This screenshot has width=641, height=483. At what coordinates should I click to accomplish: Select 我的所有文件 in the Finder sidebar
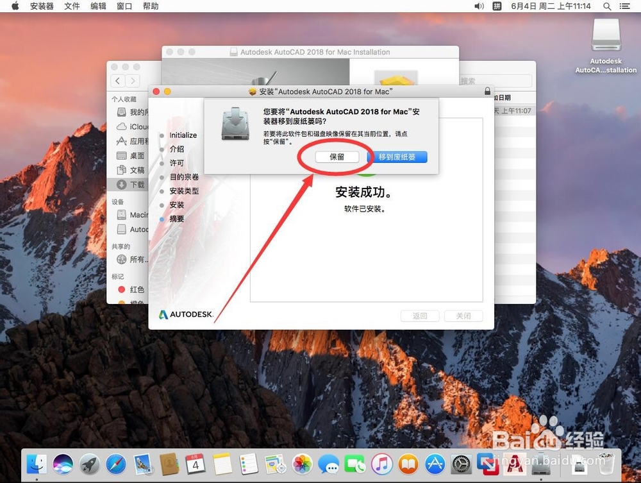coord(128,112)
